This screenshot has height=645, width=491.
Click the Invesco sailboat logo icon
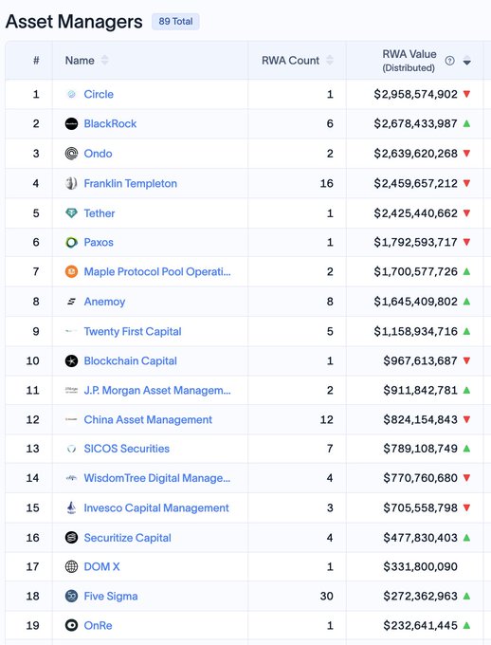(71, 508)
